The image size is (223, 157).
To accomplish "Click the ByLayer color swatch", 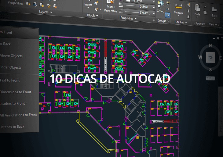I will pyautogui.click(x=128, y=1).
